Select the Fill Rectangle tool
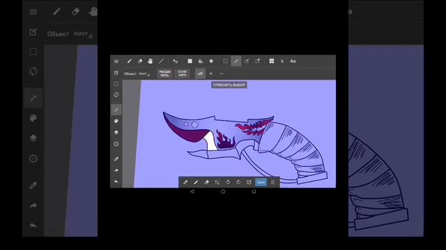This screenshot has height=250, width=446. pos(190,61)
